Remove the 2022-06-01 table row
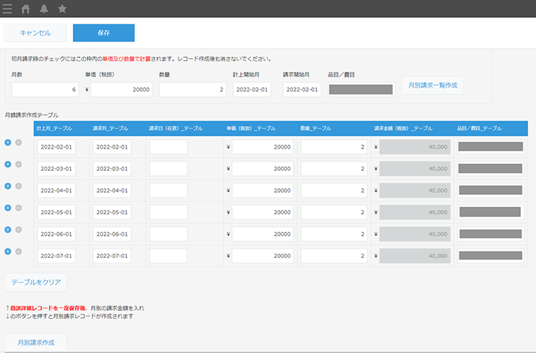 click(x=19, y=229)
